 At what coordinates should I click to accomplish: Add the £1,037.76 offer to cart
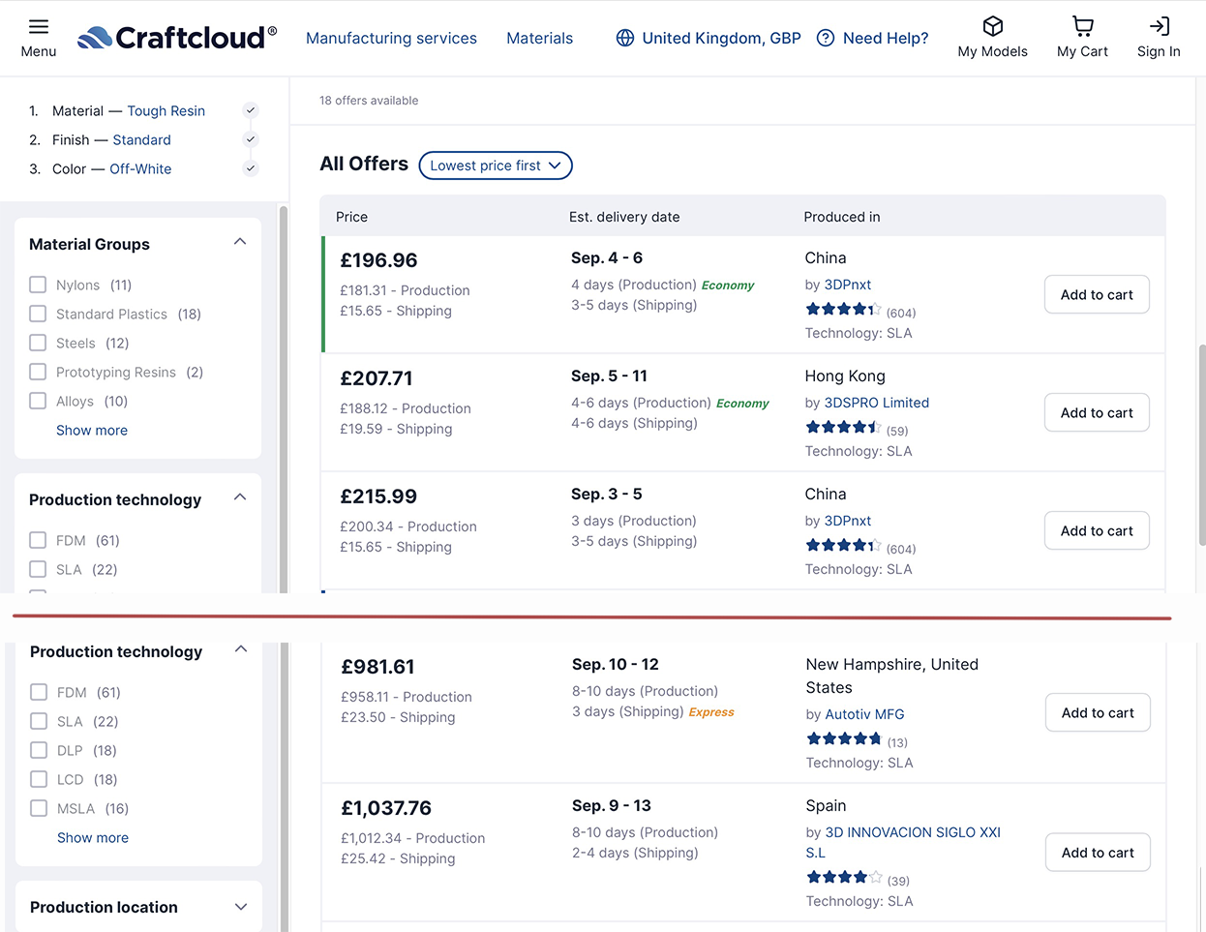[x=1098, y=853]
